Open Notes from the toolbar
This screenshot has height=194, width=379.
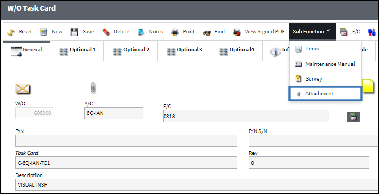click(x=150, y=32)
